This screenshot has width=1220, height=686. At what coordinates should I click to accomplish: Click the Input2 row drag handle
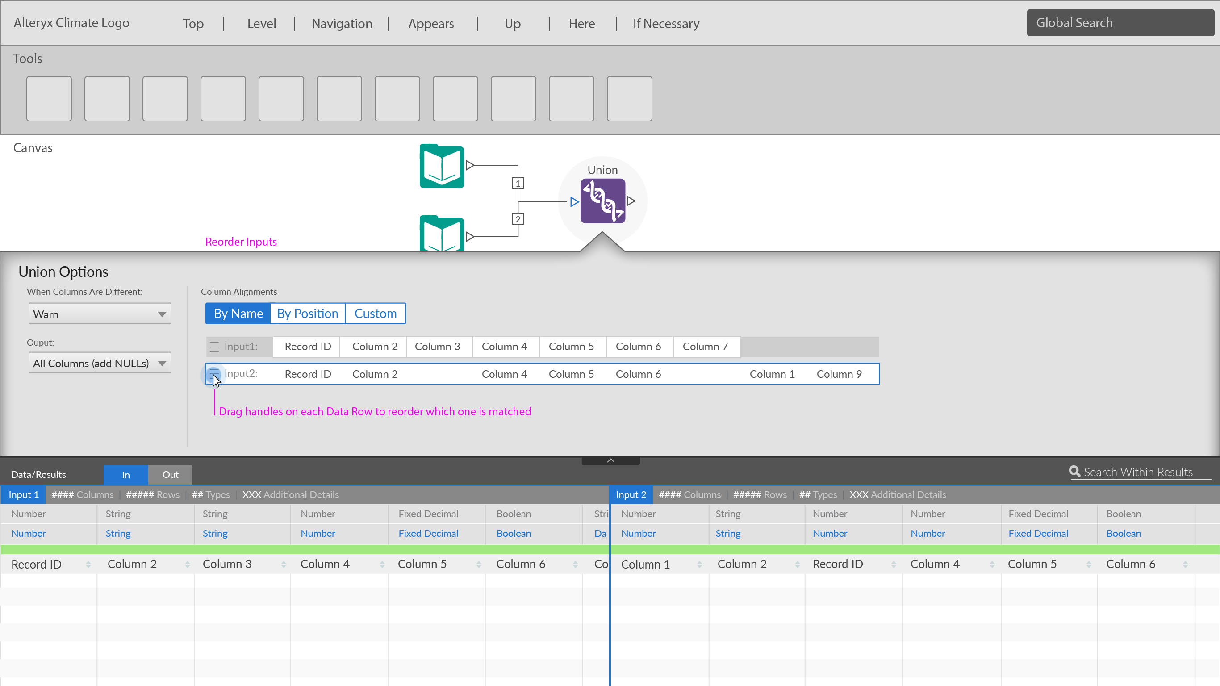coord(214,374)
